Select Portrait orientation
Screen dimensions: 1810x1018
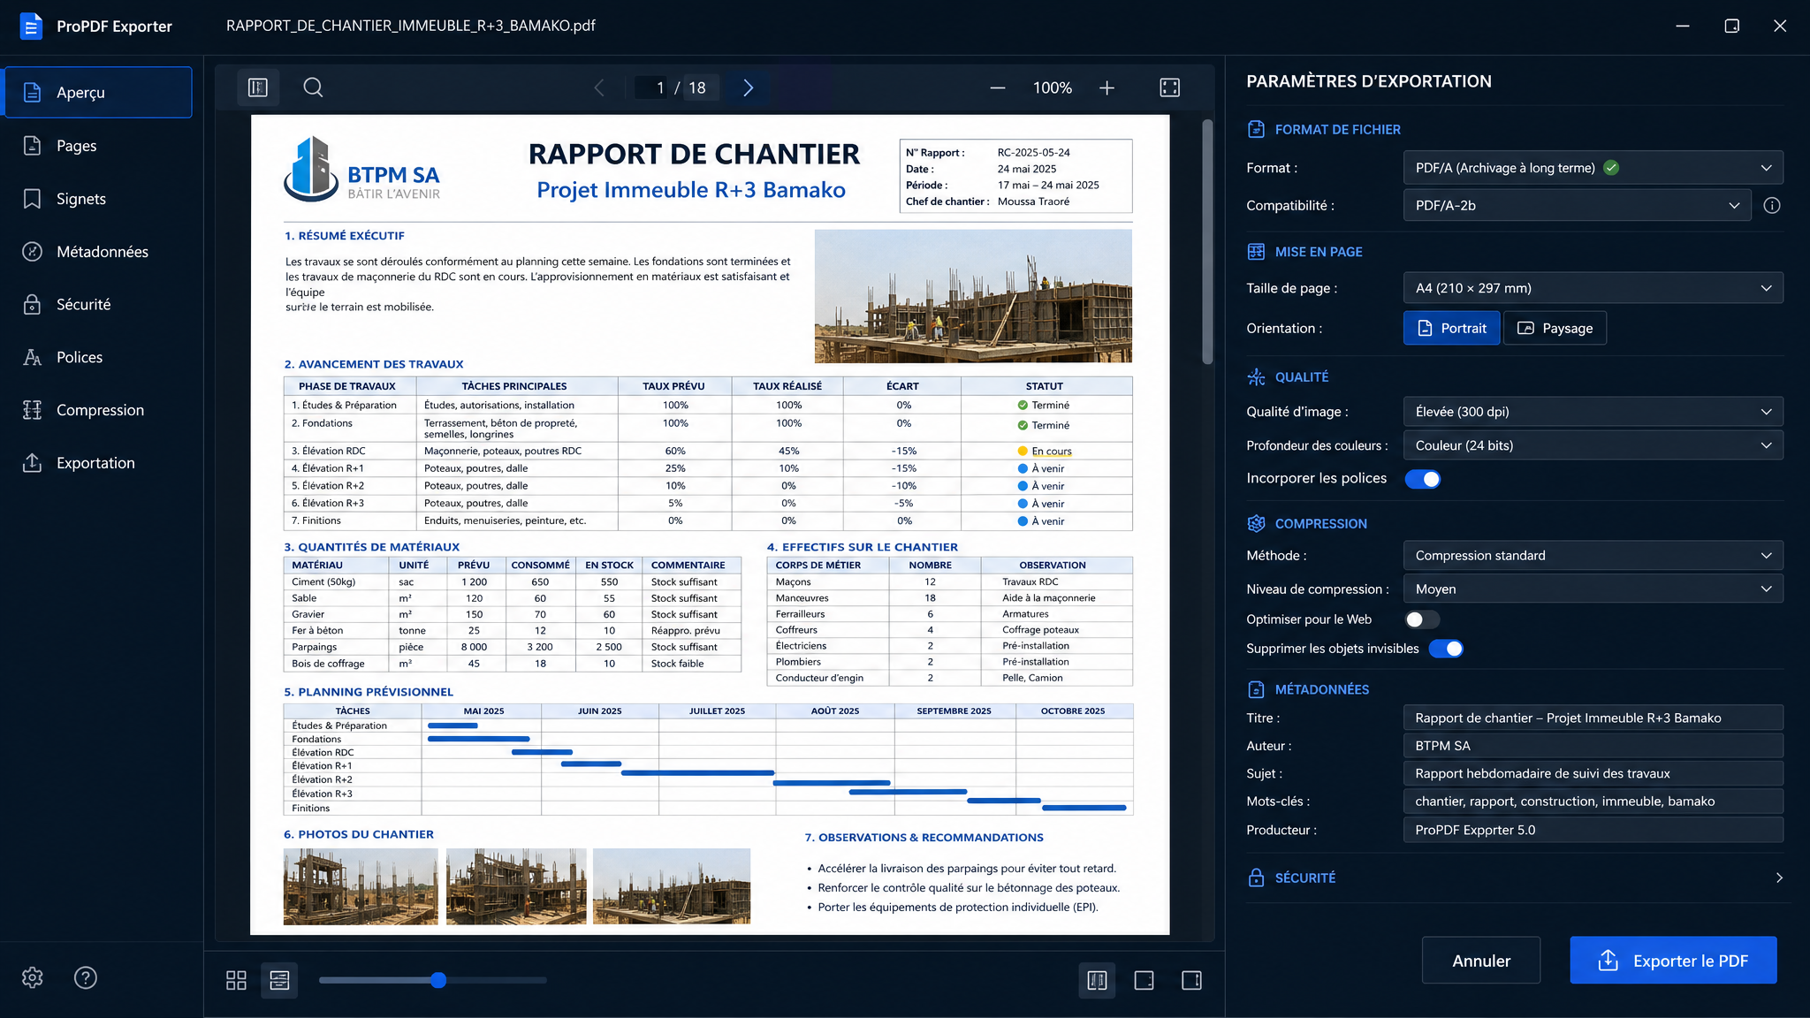click(x=1451, y=328)
